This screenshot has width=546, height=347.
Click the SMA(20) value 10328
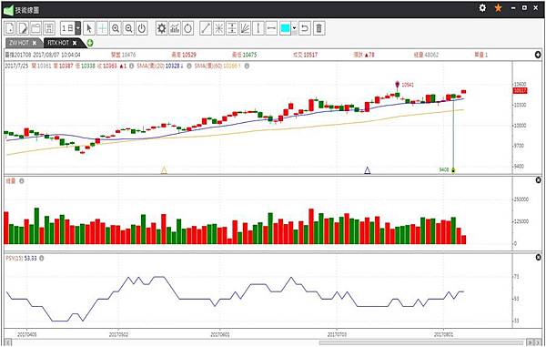(x=173, y=66)
